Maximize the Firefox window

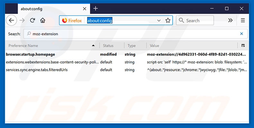point(227,9)
